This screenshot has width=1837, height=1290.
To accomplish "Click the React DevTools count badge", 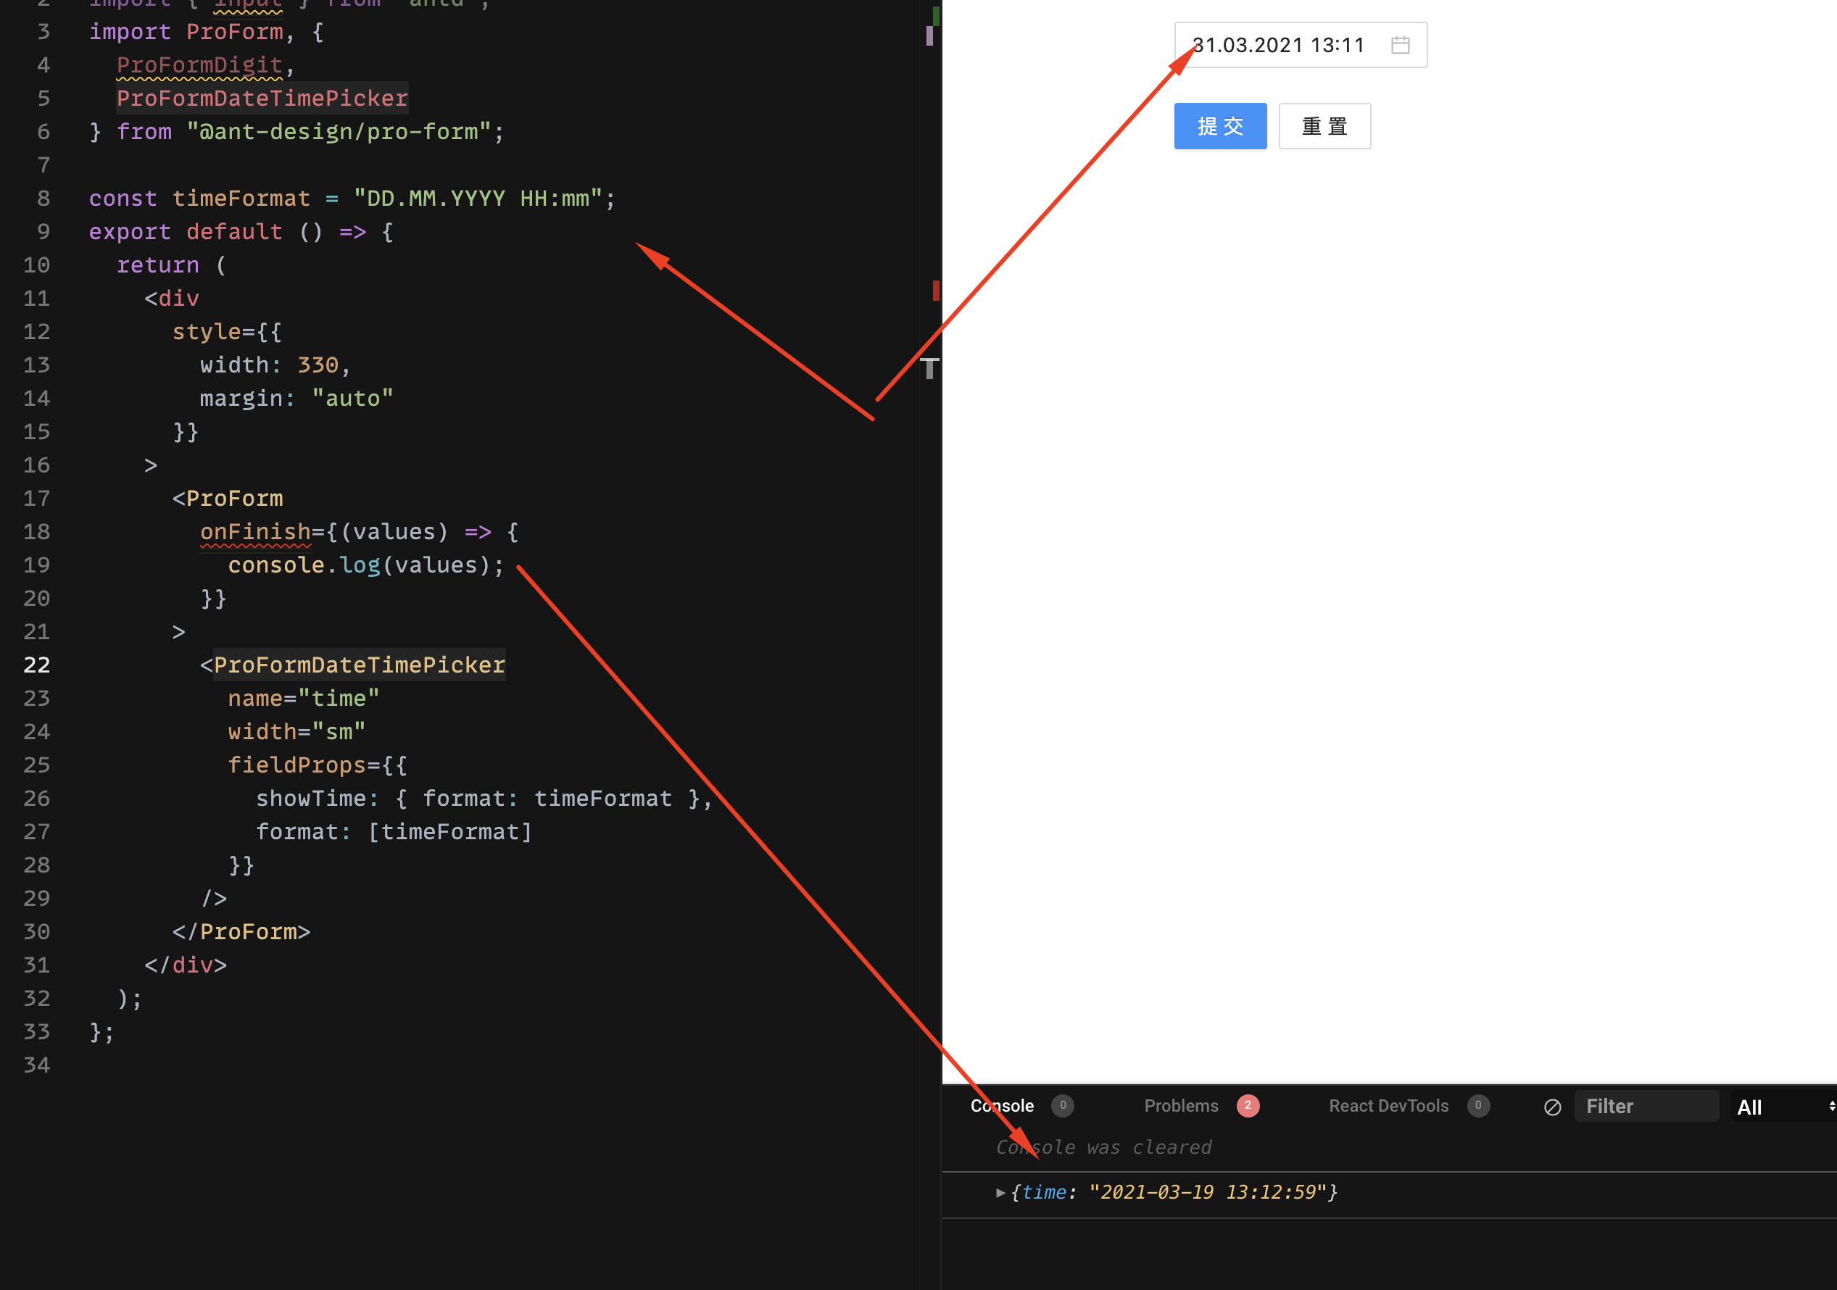I will (x=1477, y=1106).
